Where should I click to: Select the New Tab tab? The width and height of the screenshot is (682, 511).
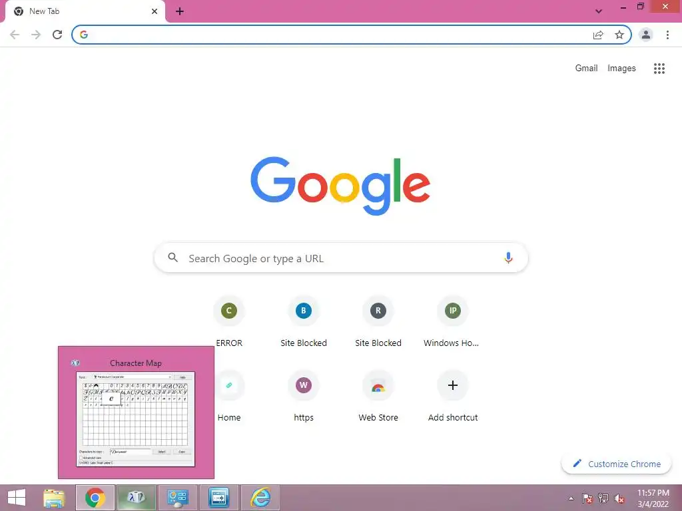pyautogui.click(x=85, y=11)
